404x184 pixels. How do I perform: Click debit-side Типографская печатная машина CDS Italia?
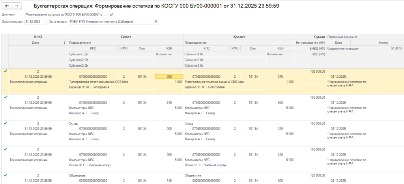[x=99, y=82]
